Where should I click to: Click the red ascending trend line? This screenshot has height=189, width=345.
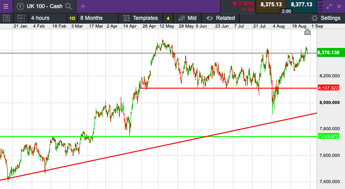(x=158, y=146)
